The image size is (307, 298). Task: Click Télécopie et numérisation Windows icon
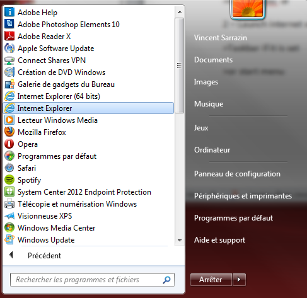coord(9,203)
